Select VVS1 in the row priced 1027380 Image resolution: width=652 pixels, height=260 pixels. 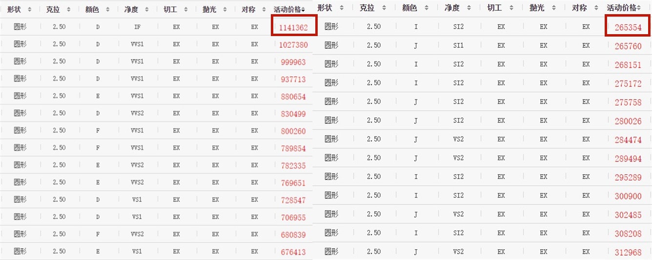[137, 44]
